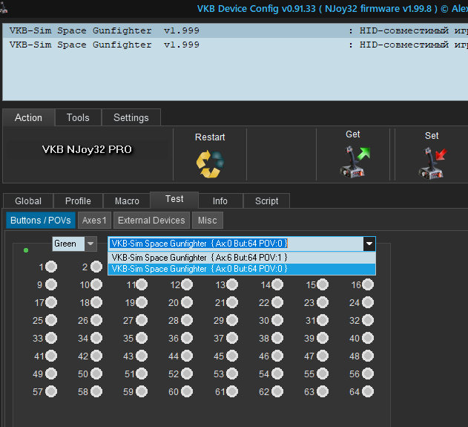Click button indicator 61
The width and height of the screenshot is (468, 427).
click(x=232, y=391)
